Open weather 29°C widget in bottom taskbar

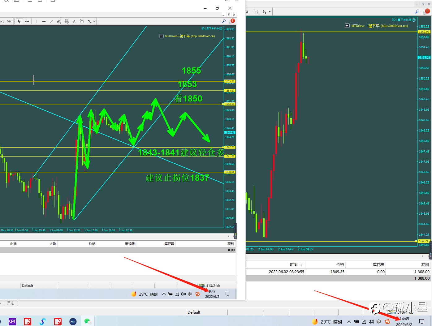(327, 322)
